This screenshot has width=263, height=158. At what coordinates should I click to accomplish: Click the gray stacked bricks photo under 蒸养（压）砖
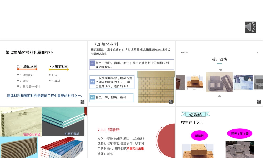tap(240, 149)
